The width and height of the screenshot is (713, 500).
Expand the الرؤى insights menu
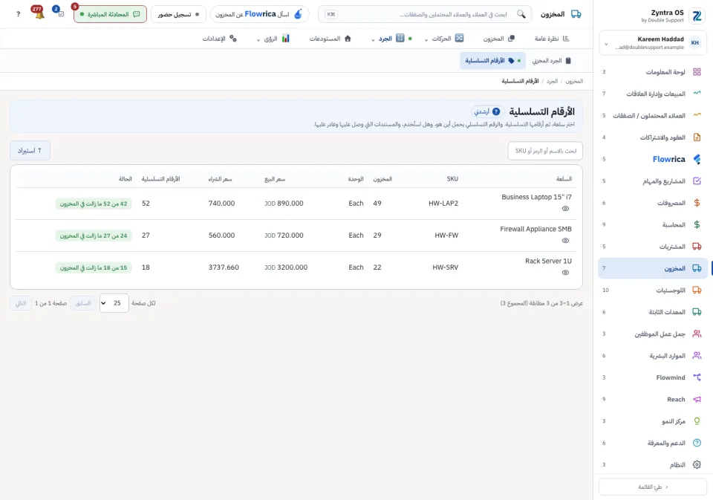273,39
